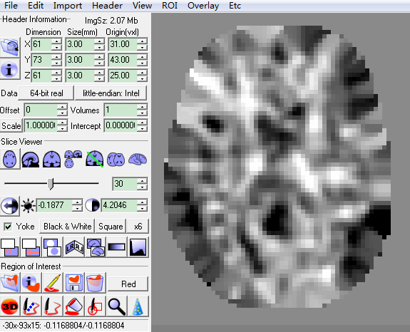Click the 64-bit real data type button
410x332 pixels.
(x=46, y=93)
